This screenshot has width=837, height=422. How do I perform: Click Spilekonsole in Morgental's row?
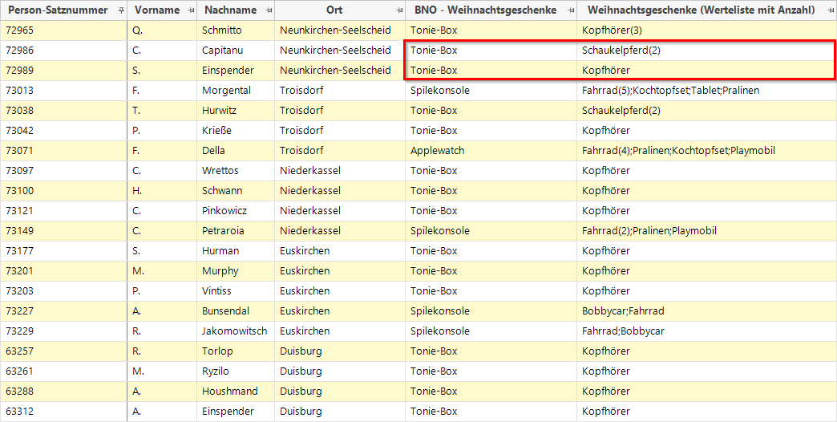[440, 91]
